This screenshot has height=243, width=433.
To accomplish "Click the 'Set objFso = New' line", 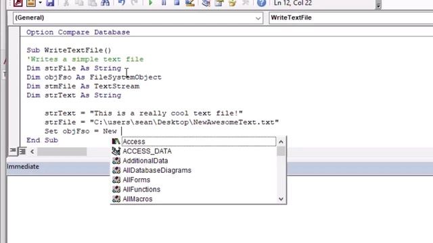I will click(x=81, y=131).
